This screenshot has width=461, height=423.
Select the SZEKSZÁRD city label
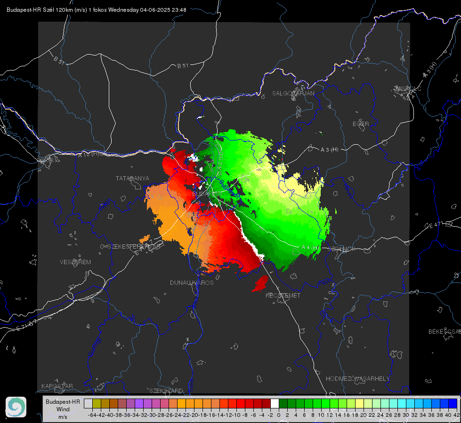point(166,391)
